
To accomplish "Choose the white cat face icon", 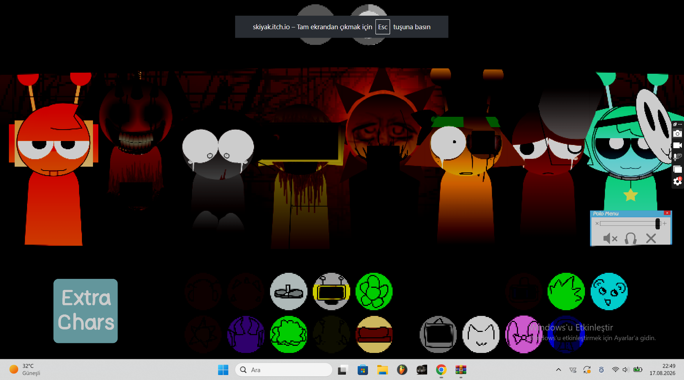I will coord(481,334).
